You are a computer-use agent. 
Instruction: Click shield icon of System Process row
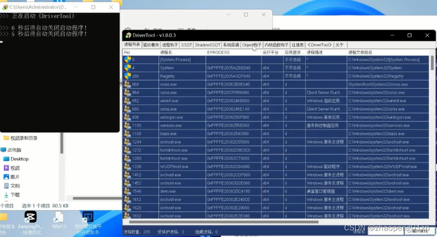[128, 59]
